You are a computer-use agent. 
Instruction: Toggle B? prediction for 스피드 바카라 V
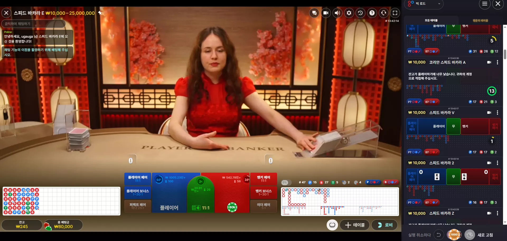[431, 152]
